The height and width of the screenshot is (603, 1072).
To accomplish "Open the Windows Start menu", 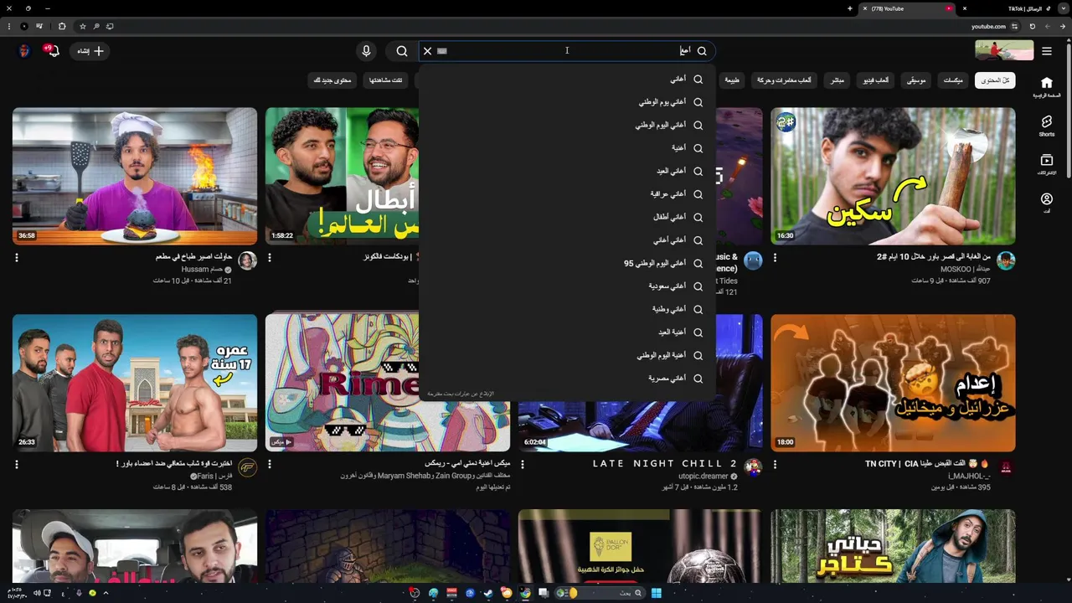I will (x=657, y=593).
